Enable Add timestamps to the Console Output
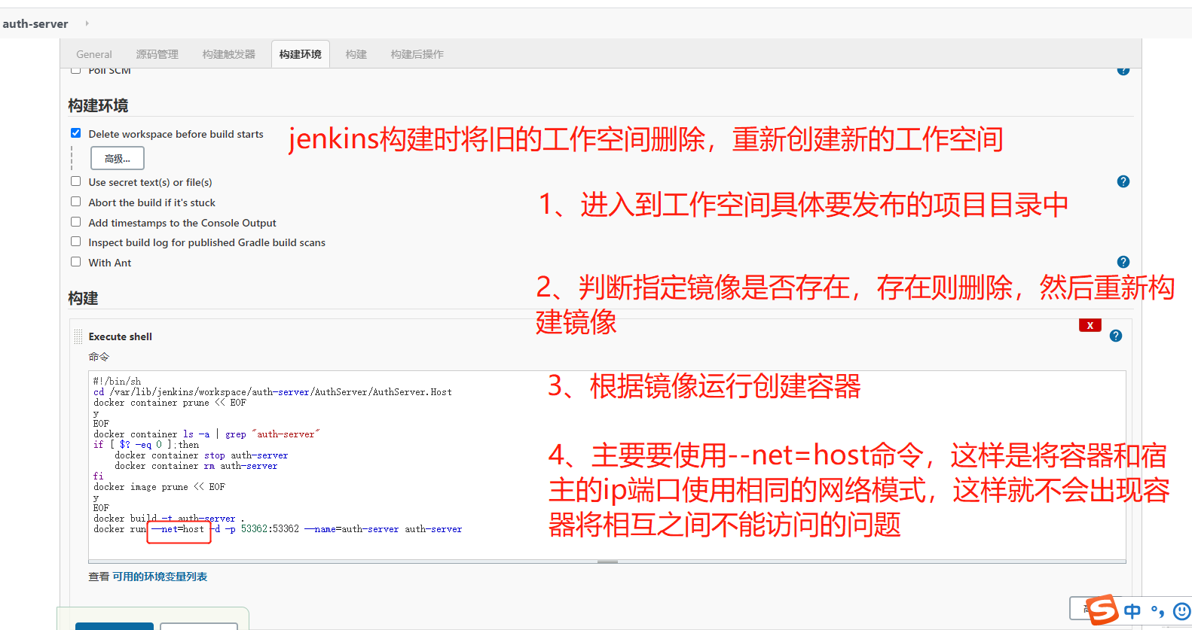The width and height of the screenshot is (1192, 630). [75, 222]
